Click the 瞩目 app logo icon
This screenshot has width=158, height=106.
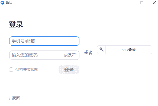(x=2, y=3)
